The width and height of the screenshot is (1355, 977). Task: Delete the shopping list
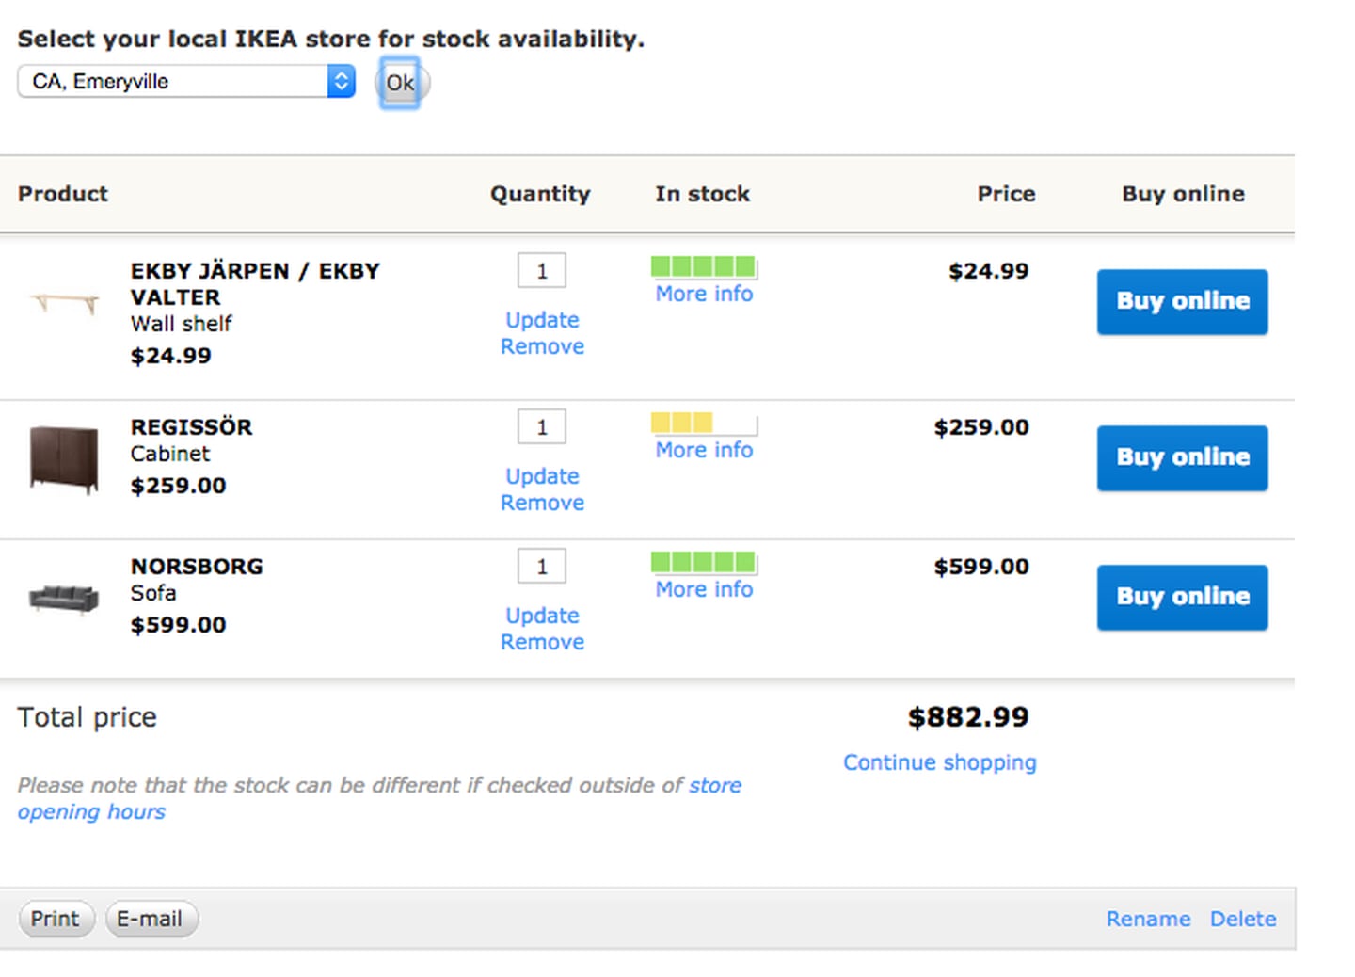1243,920
